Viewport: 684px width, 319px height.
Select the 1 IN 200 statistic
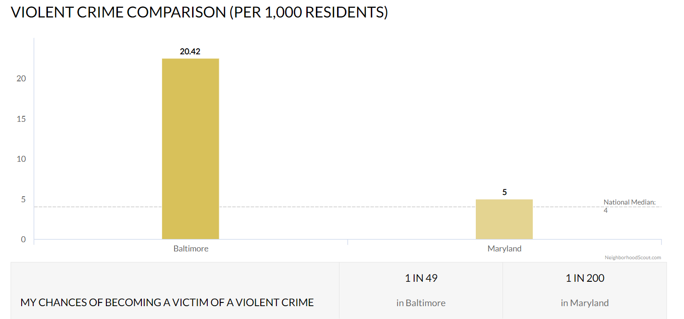(585, 278)
